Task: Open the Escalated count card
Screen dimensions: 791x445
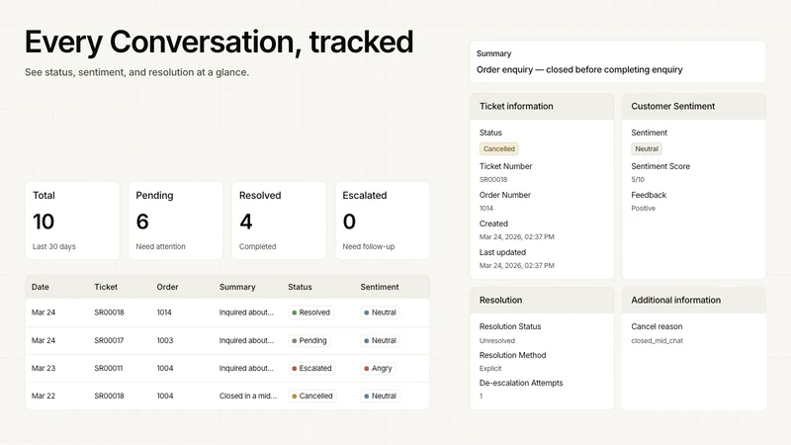Action: click(x=383, y=221)
